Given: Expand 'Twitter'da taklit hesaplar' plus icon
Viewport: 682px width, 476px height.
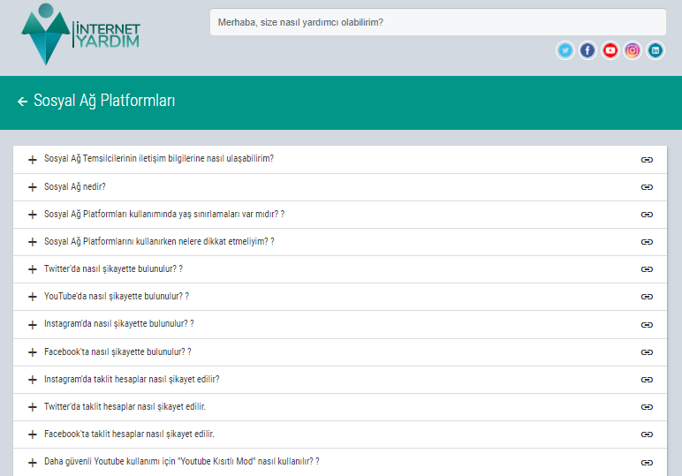Looking at the screenshot, I should 32,407.
